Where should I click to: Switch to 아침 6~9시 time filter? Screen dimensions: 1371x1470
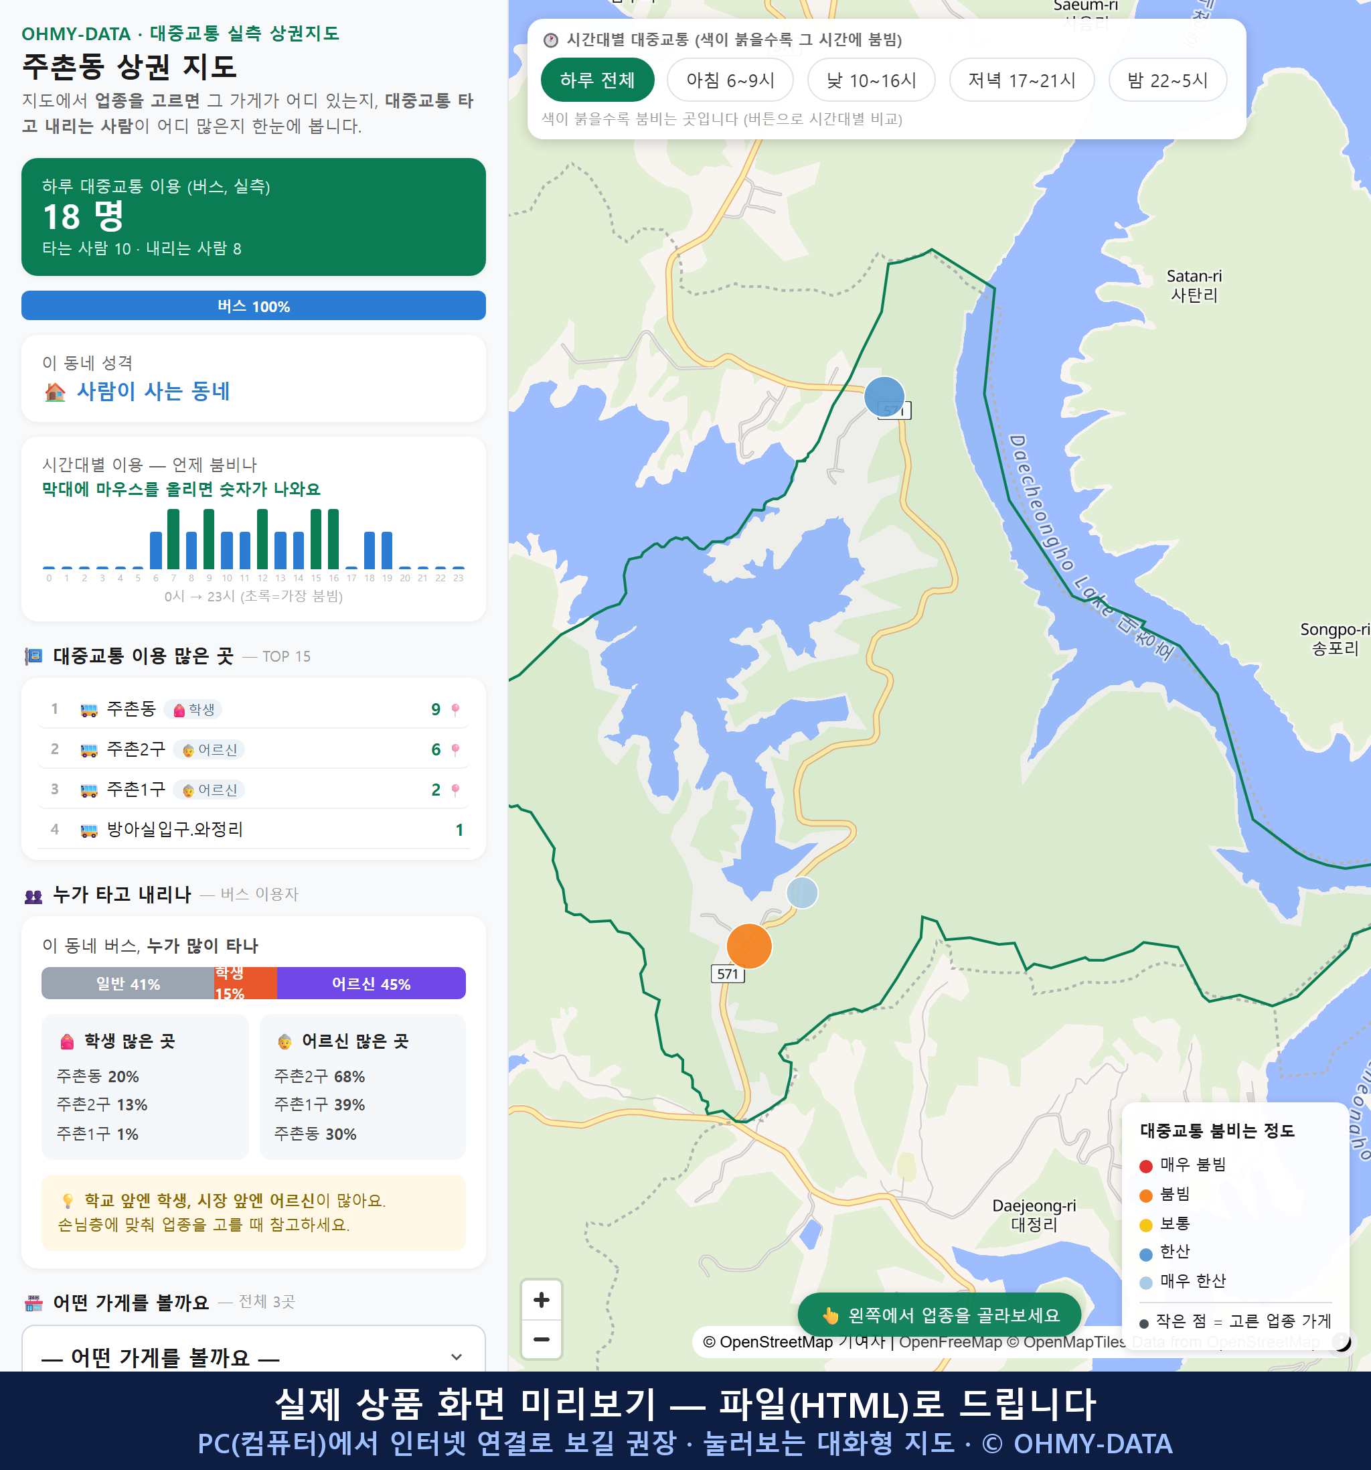730,80
